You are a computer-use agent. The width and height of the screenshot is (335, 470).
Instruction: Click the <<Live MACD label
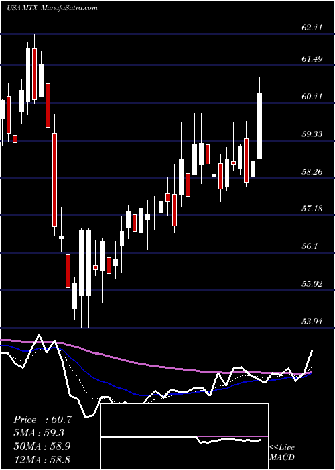point(282,453)
